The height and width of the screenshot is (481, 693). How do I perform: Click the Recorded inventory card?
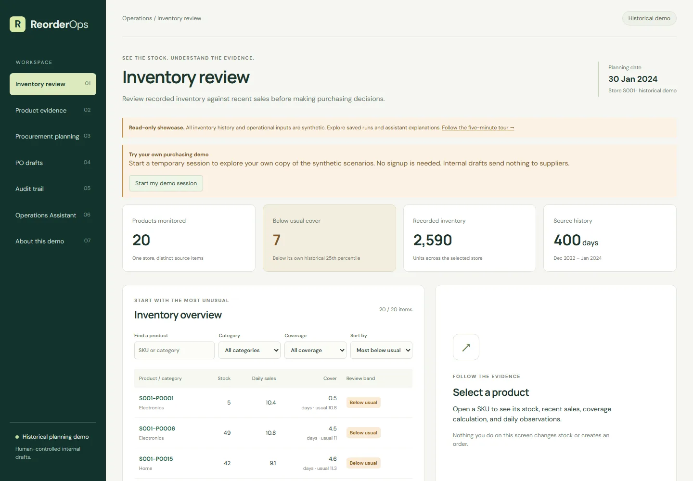(470, 238)
